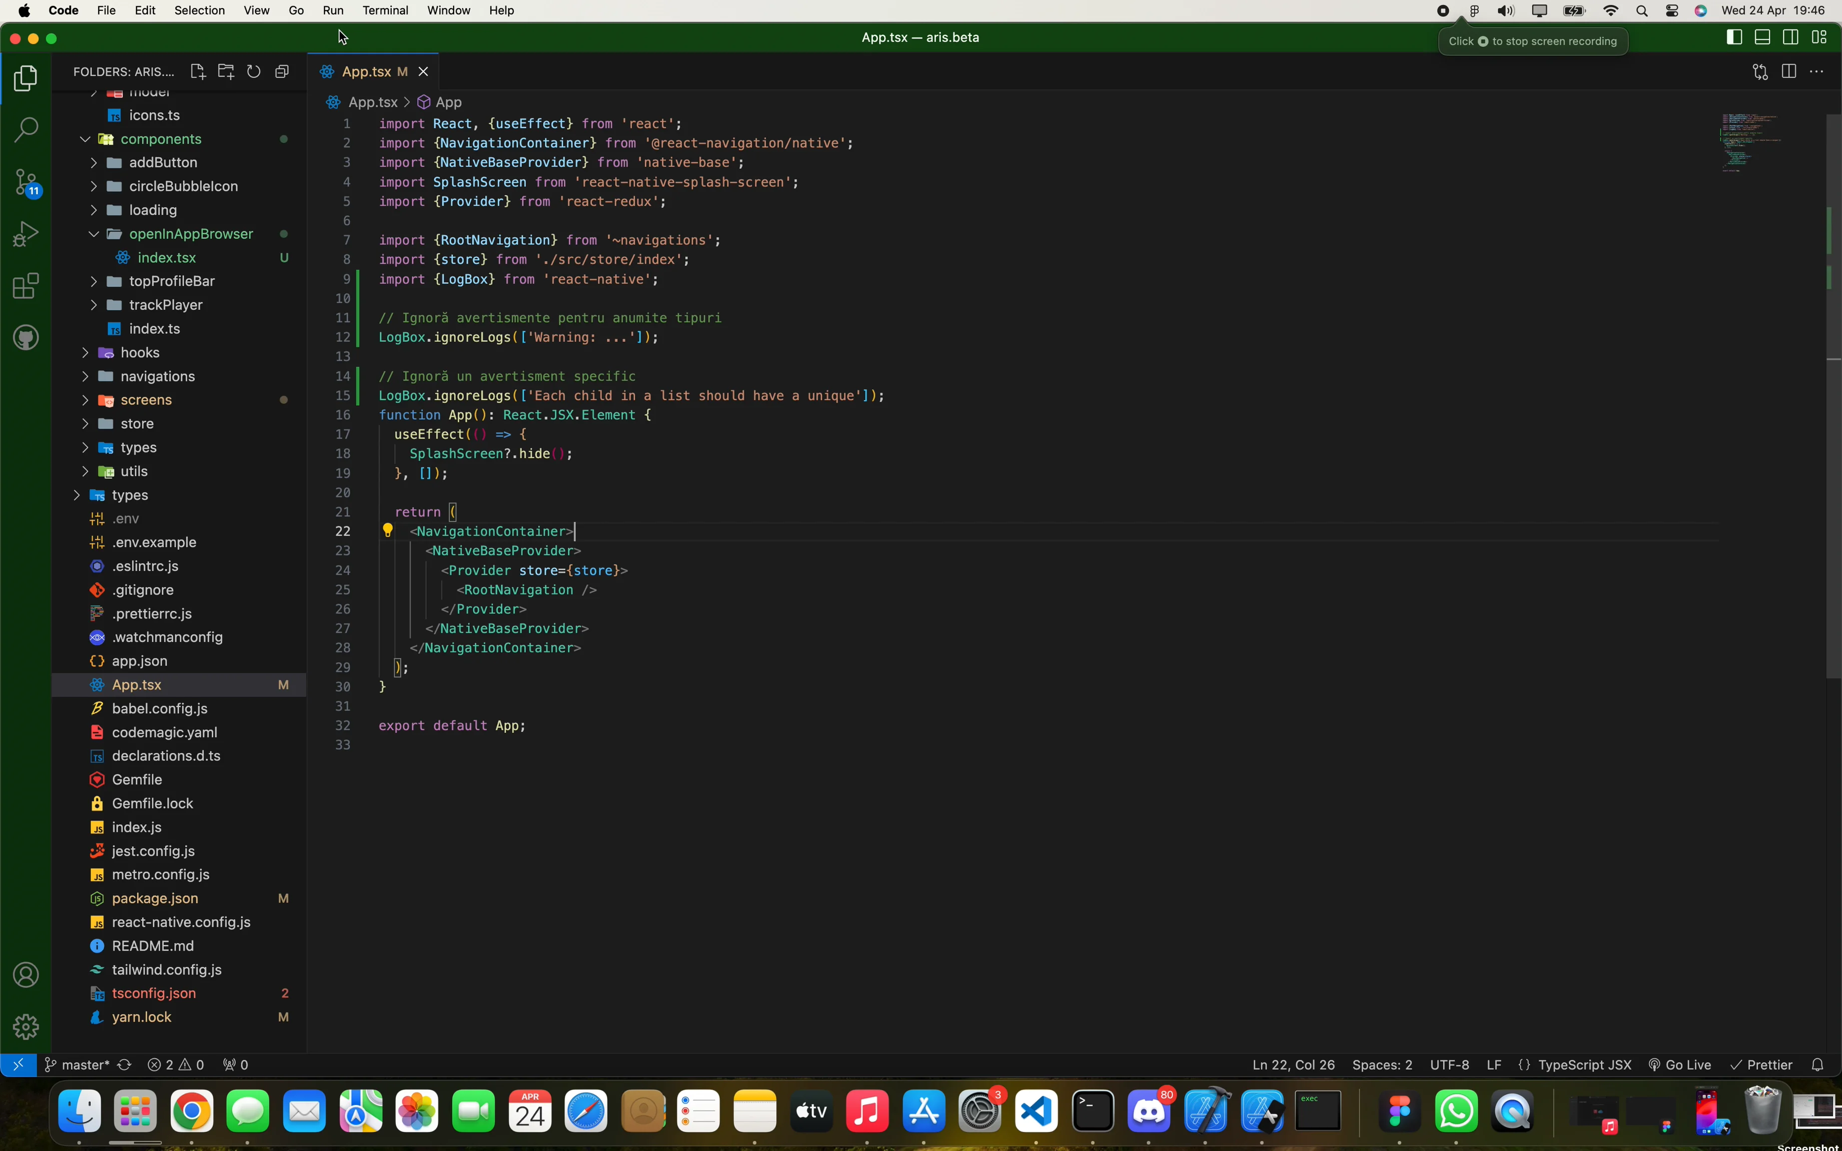Open Source Control view with 11 changes
The height and width of the screenshot is (1151, 1842).
[x=26, y=183]
